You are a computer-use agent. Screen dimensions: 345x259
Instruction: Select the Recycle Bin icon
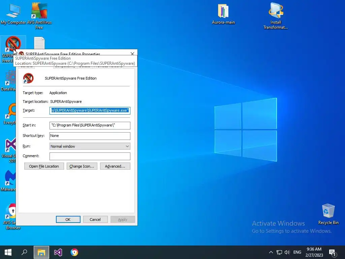point(328,214)
